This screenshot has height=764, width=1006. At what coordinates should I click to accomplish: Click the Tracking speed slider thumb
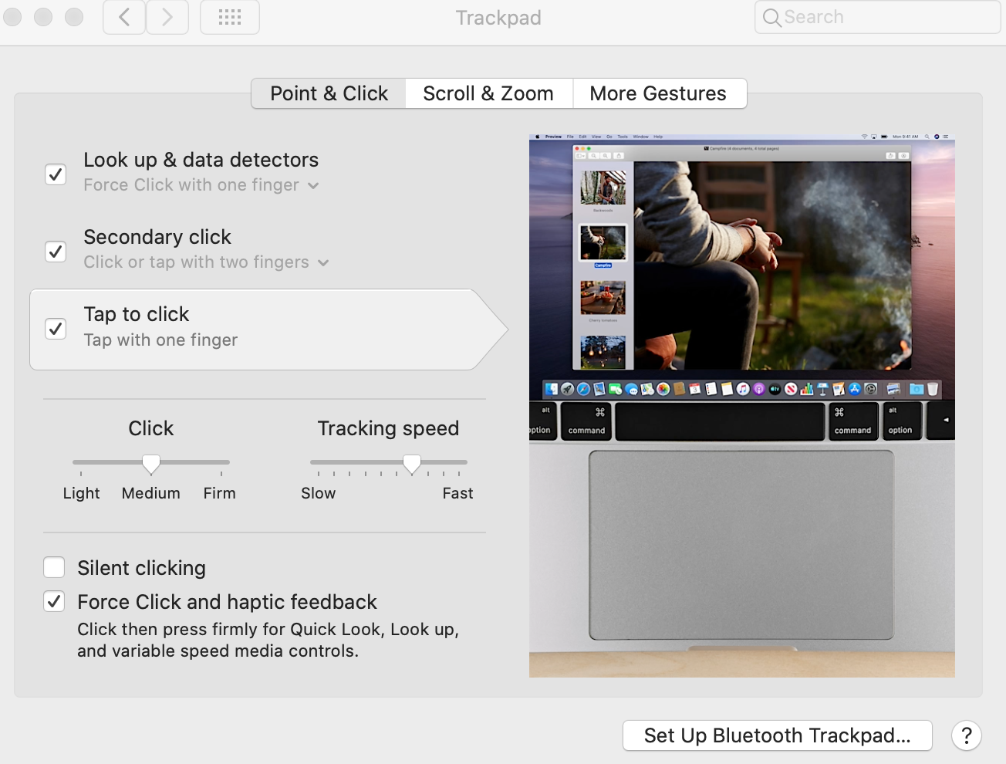(412, 464)
